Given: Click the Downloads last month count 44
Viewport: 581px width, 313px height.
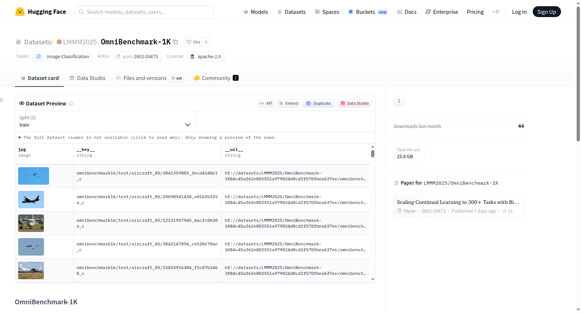Looking at the screenshot, I should click(521, 126).
